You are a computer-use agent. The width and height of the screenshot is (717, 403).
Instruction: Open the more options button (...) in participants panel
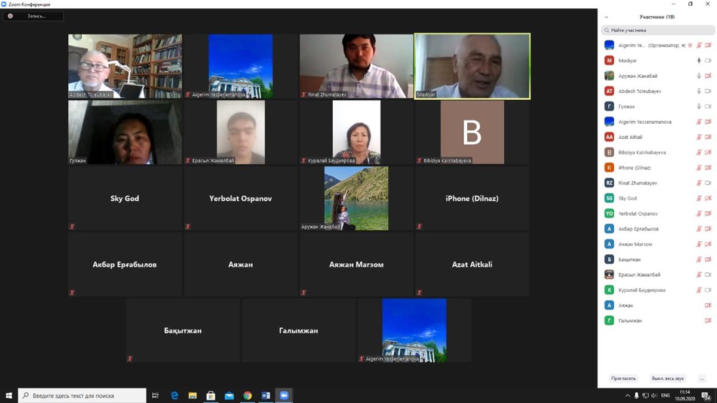[x=701, y=379]
